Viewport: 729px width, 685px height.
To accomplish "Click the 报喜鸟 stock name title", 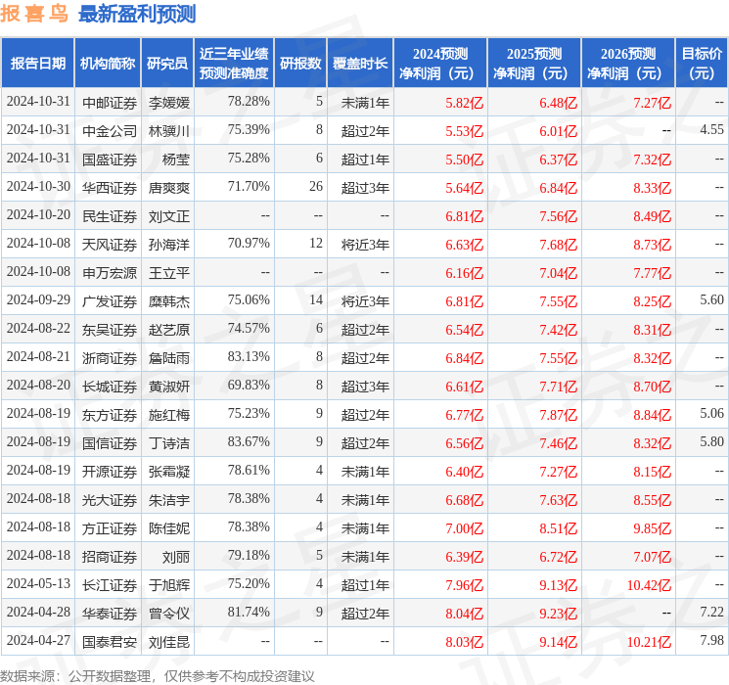I will 34,14.
